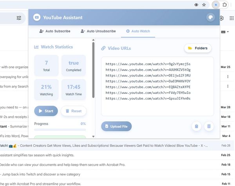
Task: Click the scroll up arrow in stats panel
Action: [x=93, y=40]
